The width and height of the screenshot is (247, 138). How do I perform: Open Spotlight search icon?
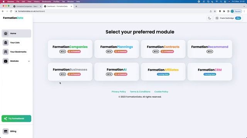click(x=221, y=2)
